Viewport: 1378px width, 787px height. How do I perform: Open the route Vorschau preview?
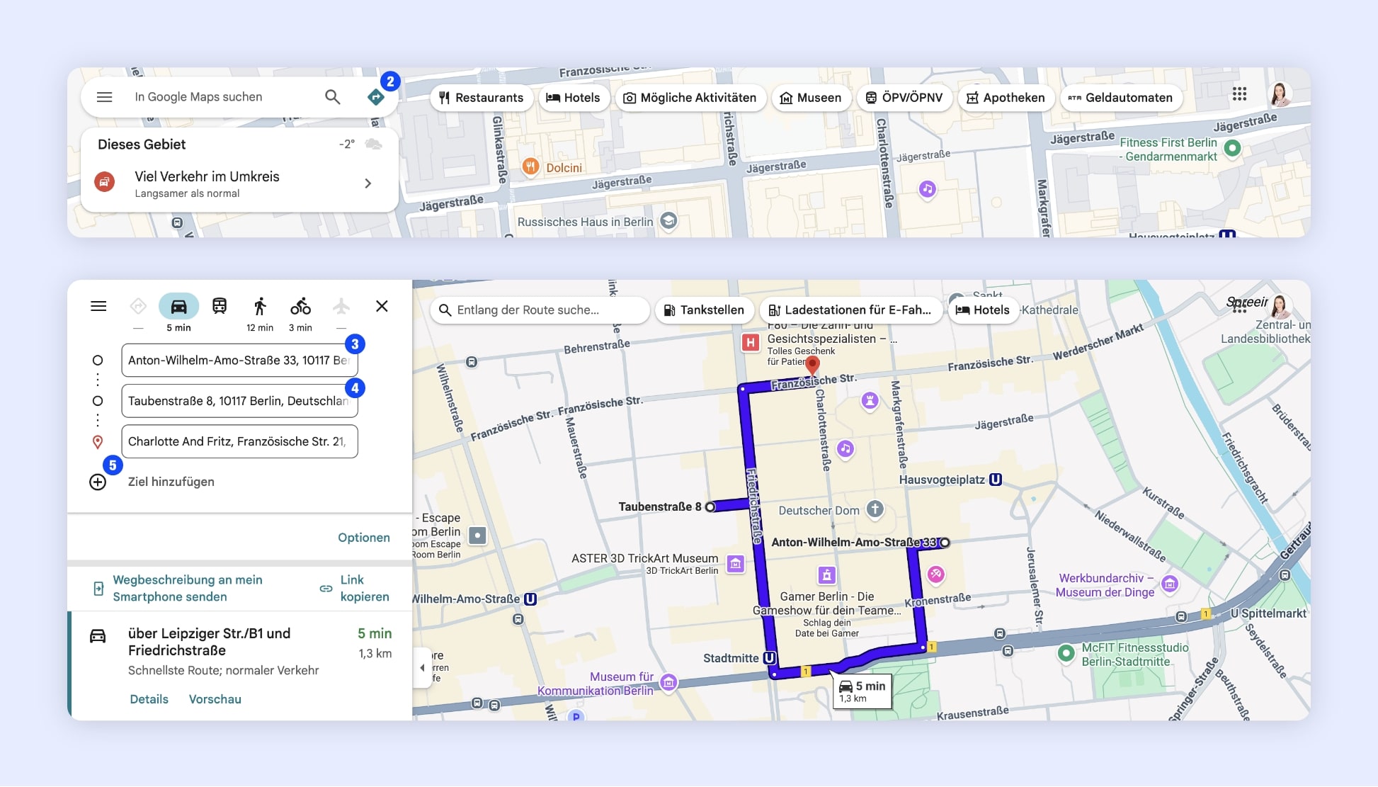215,698
